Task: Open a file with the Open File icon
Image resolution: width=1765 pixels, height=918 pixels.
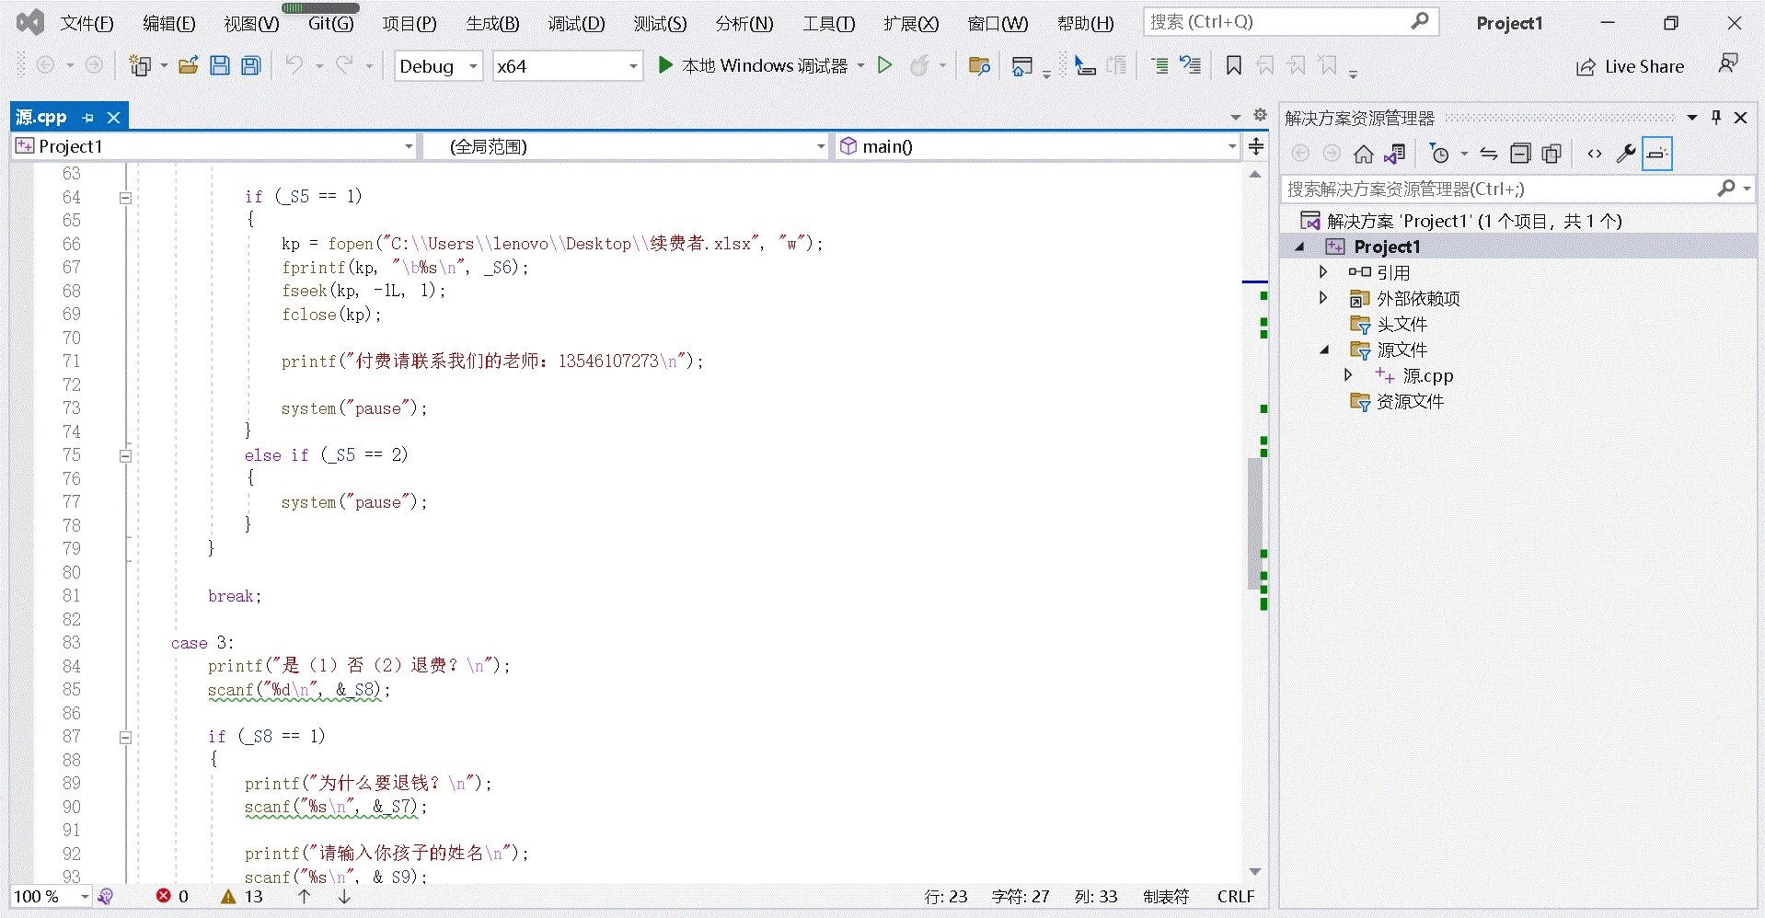Action: click(189, 65)
